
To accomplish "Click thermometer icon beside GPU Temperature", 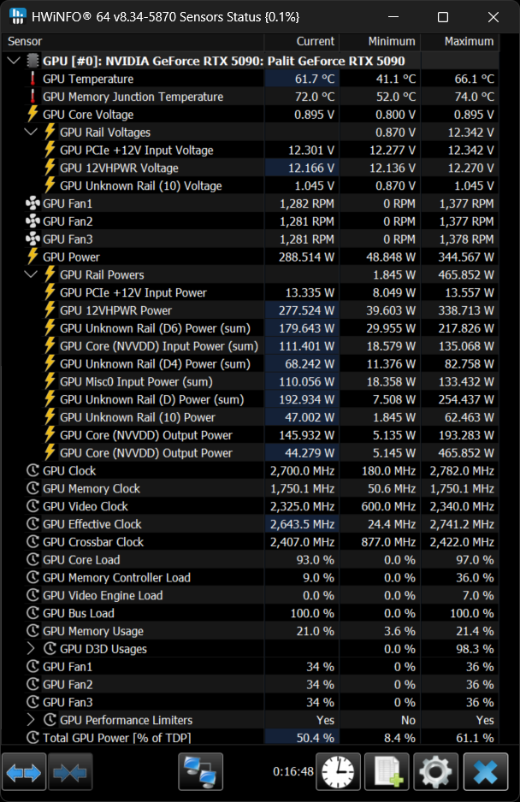I will click(32, 79).
